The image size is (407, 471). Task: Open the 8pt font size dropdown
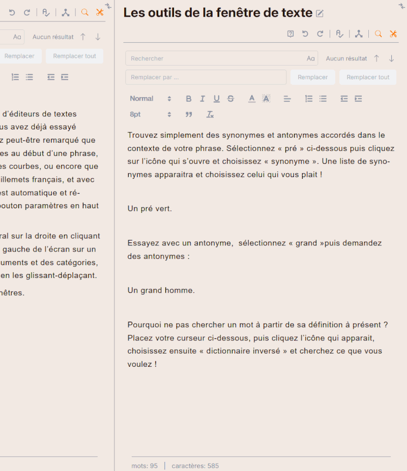[150, 114]
